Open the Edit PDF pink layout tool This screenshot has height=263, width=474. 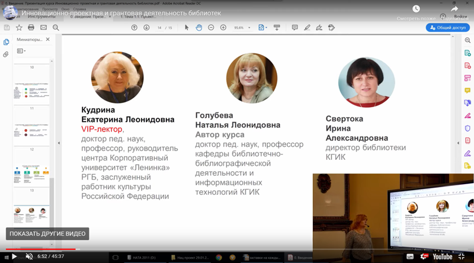click(x=467, y=78)
